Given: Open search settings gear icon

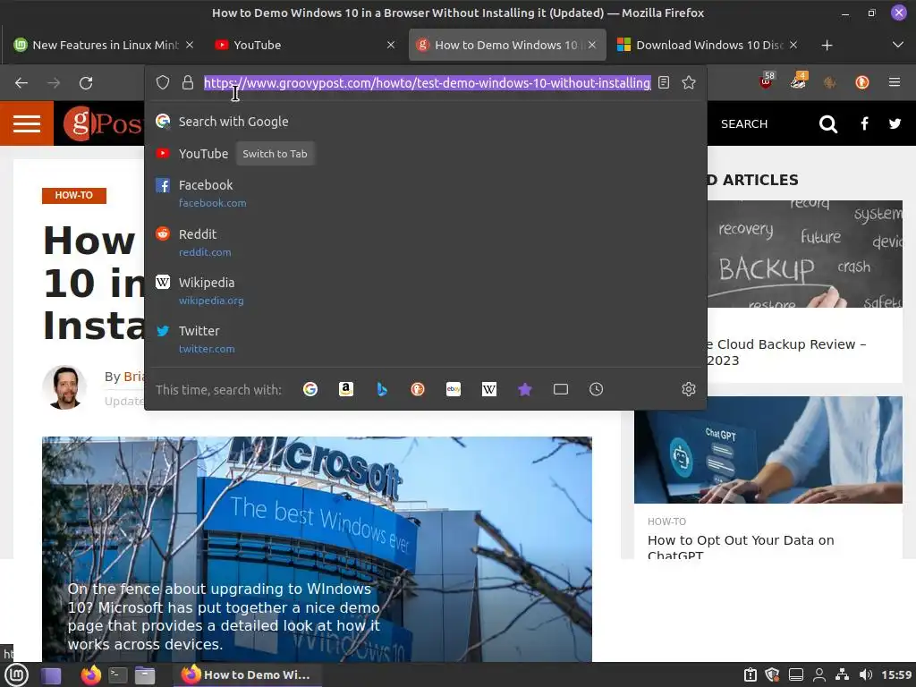Looking at the screenshot, I should [x=689, y=389].
